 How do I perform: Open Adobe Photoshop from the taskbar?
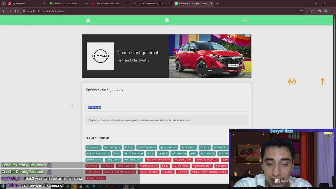(x=100, y=186)
